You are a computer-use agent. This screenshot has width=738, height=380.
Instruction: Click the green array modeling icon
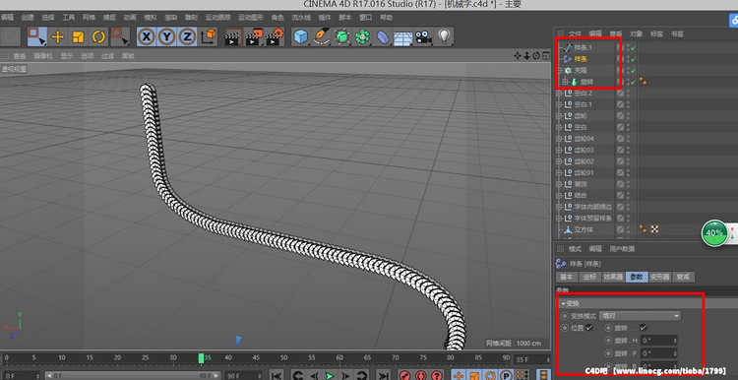click(x=362, y=36)
